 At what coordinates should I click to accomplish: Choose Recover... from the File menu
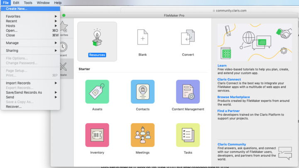pyautogui.click(x=30, y=107)
